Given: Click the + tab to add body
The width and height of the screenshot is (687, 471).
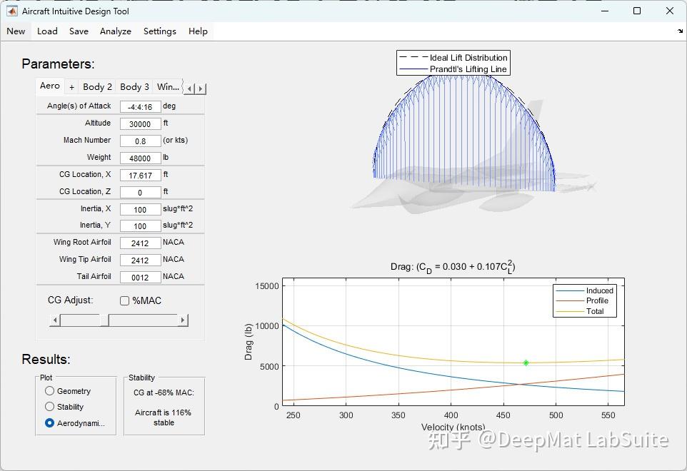Looking at the screenshot, I should [72, 87].
